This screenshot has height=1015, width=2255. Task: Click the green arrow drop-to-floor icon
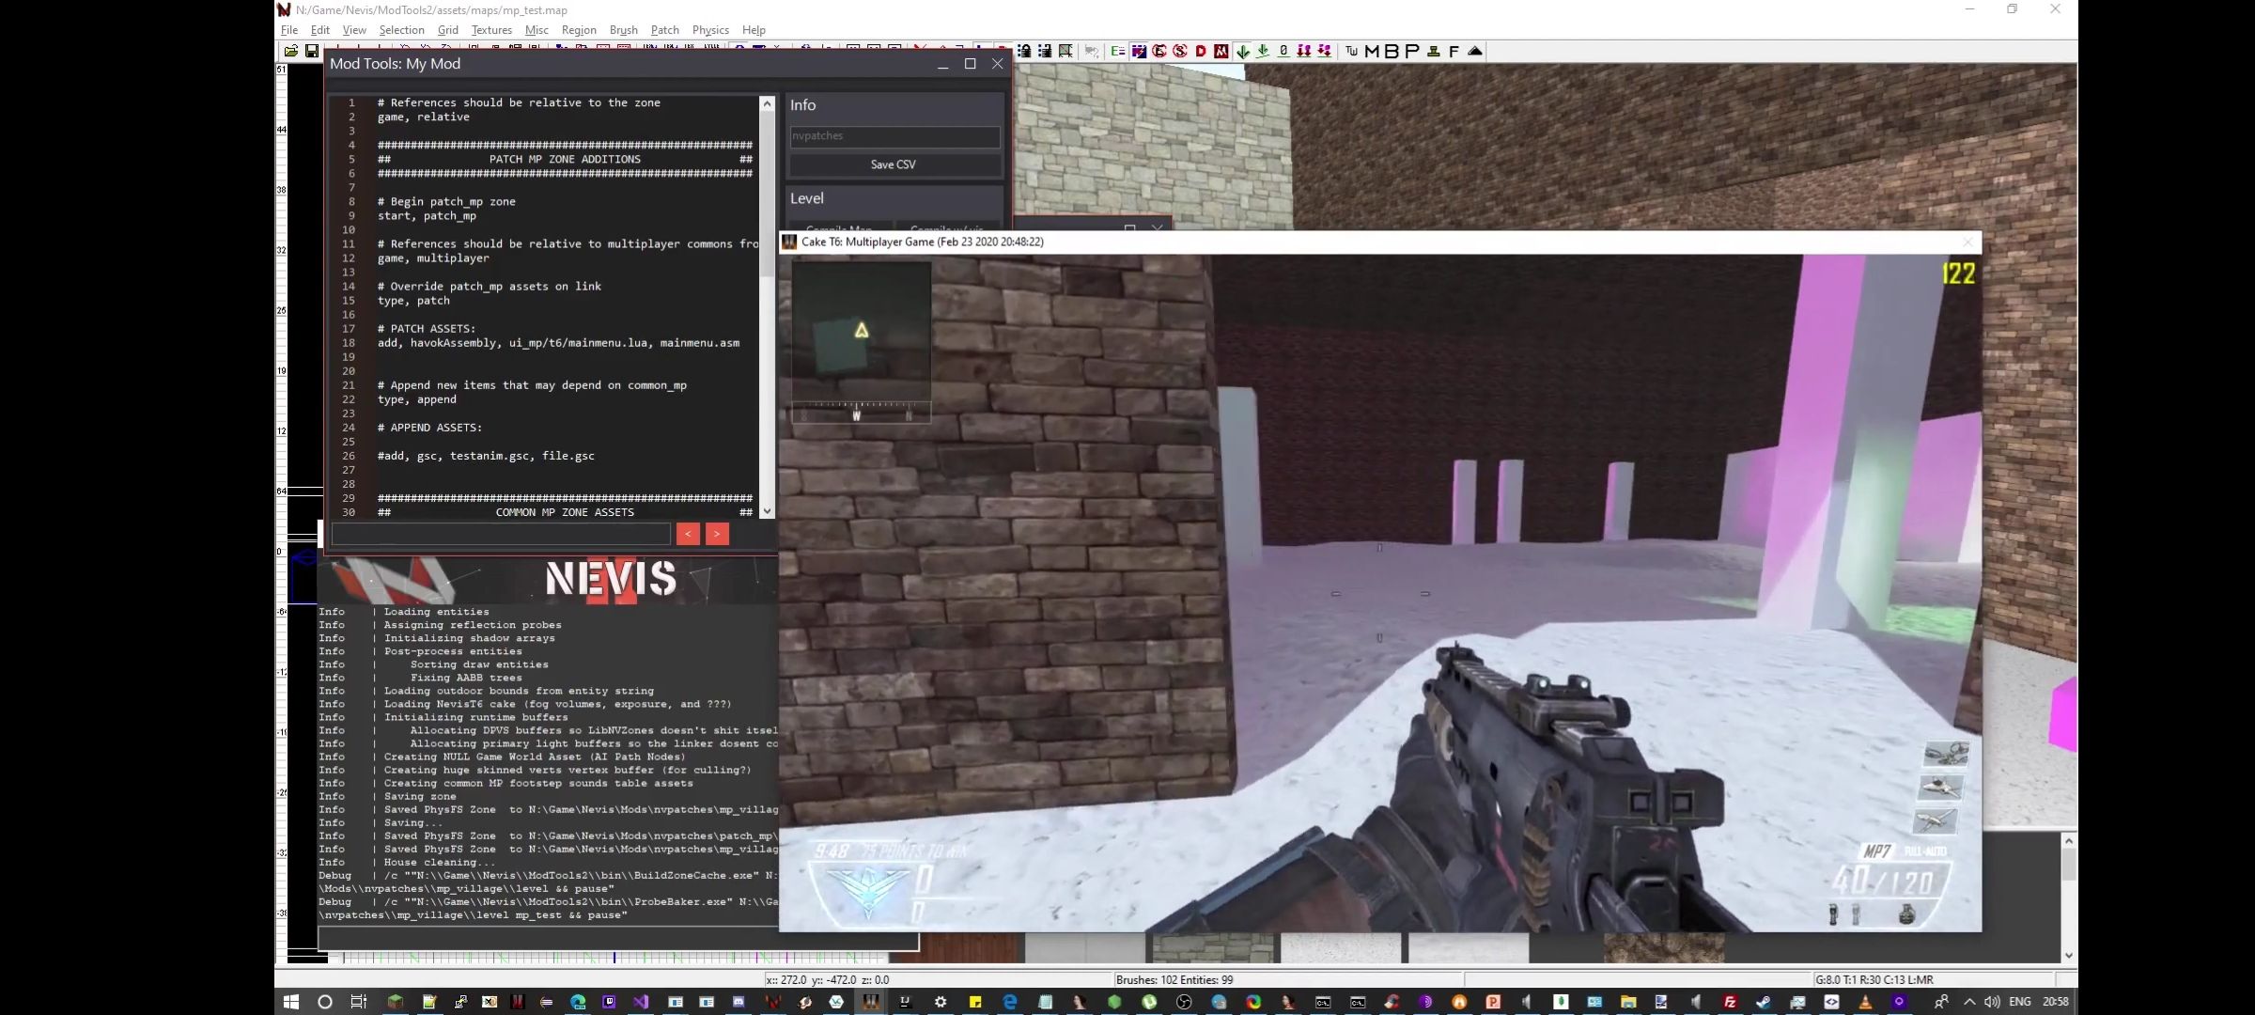(x=1263, y=51)
